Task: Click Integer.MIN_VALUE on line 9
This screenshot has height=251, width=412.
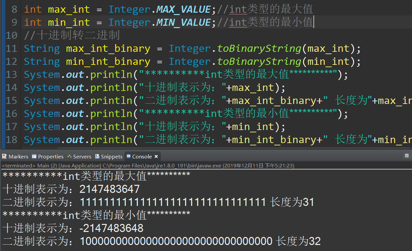Action: point(160,22)
